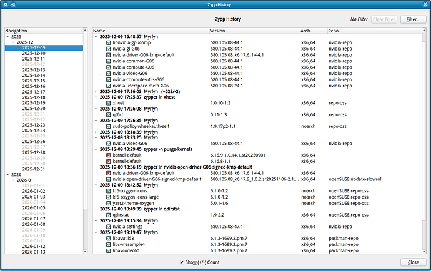Viewport: 431px width, 271px height.
Task: Collapse the 2026-01 month node
Action: pyautogui.click(x=13, y=180)
